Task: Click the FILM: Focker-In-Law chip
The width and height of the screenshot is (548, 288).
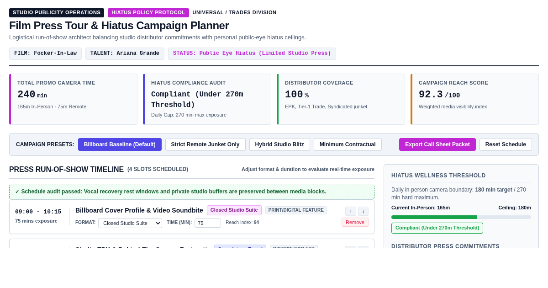Action: click(45, 53)
